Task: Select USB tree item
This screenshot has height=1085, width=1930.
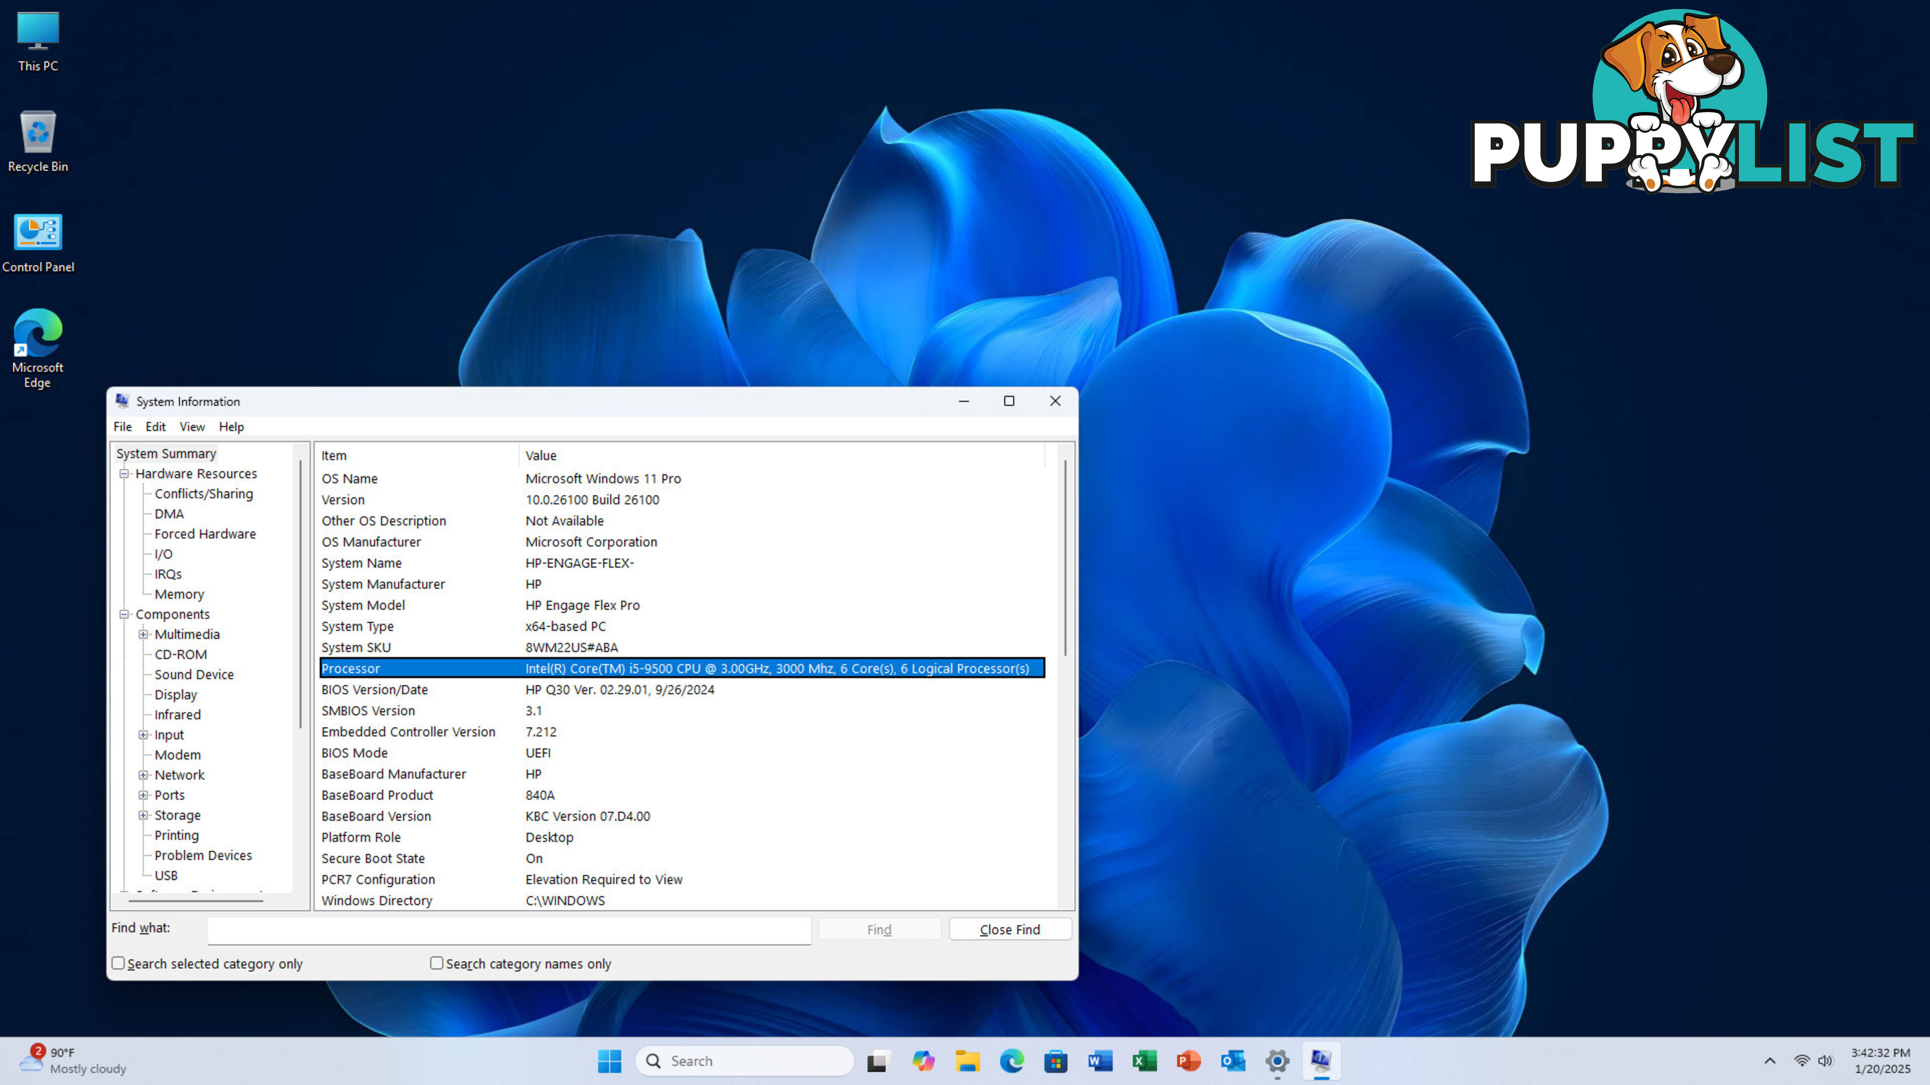Action: coord(165,876)
